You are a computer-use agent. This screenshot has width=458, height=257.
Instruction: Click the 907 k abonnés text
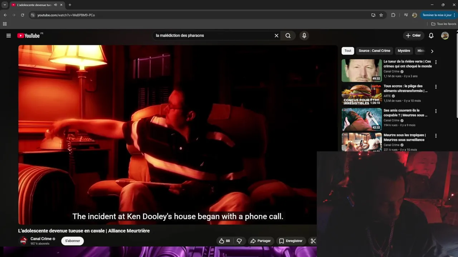40,244
